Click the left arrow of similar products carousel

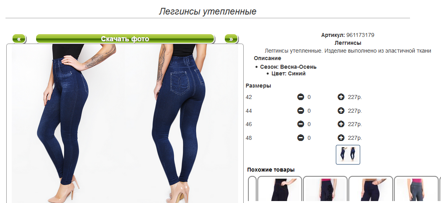pyautogui.click(x=252, y=190)
